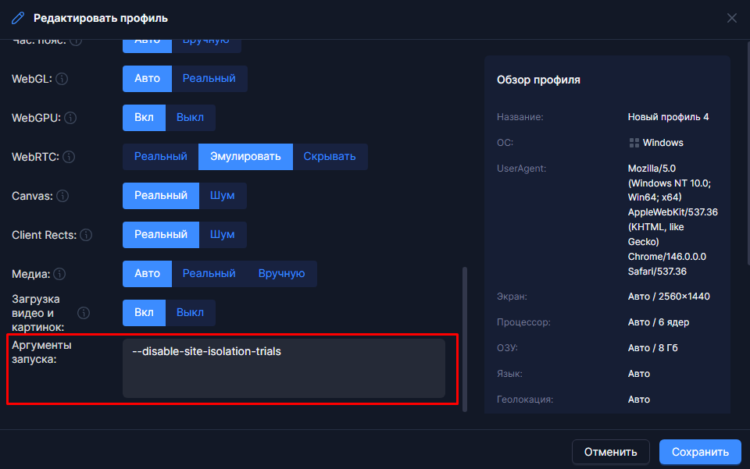Set WebRTC to Скрывать
The width and height of the screenshot is (750, 469).
click(x=330, y=157)
